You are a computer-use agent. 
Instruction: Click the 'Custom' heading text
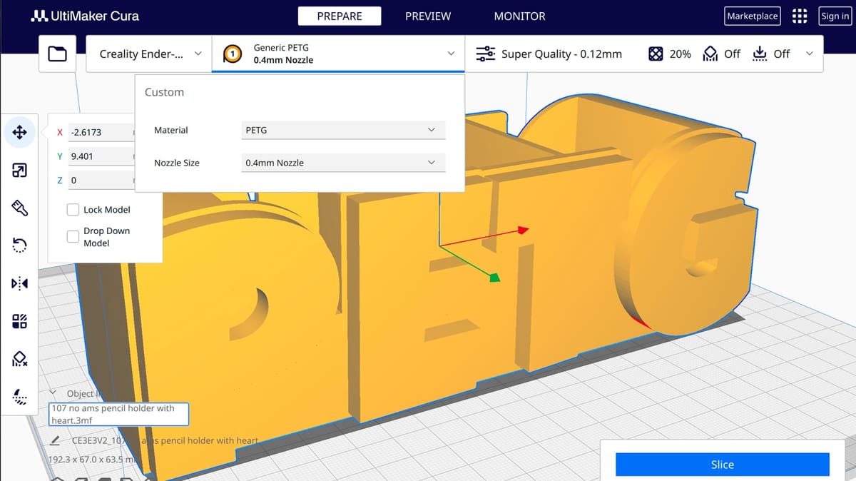coord(164,92)
